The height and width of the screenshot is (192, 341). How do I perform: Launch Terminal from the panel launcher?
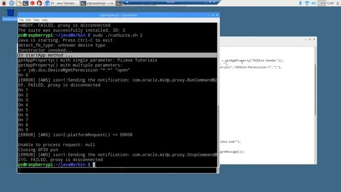pos(26,3)
